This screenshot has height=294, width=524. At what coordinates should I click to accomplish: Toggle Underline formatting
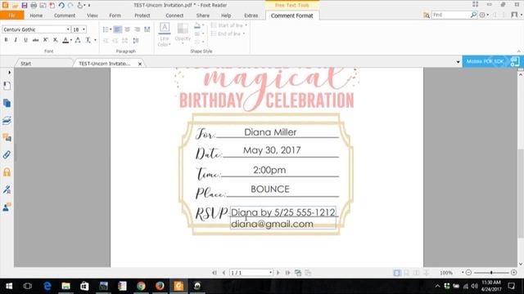click(25, 40)
